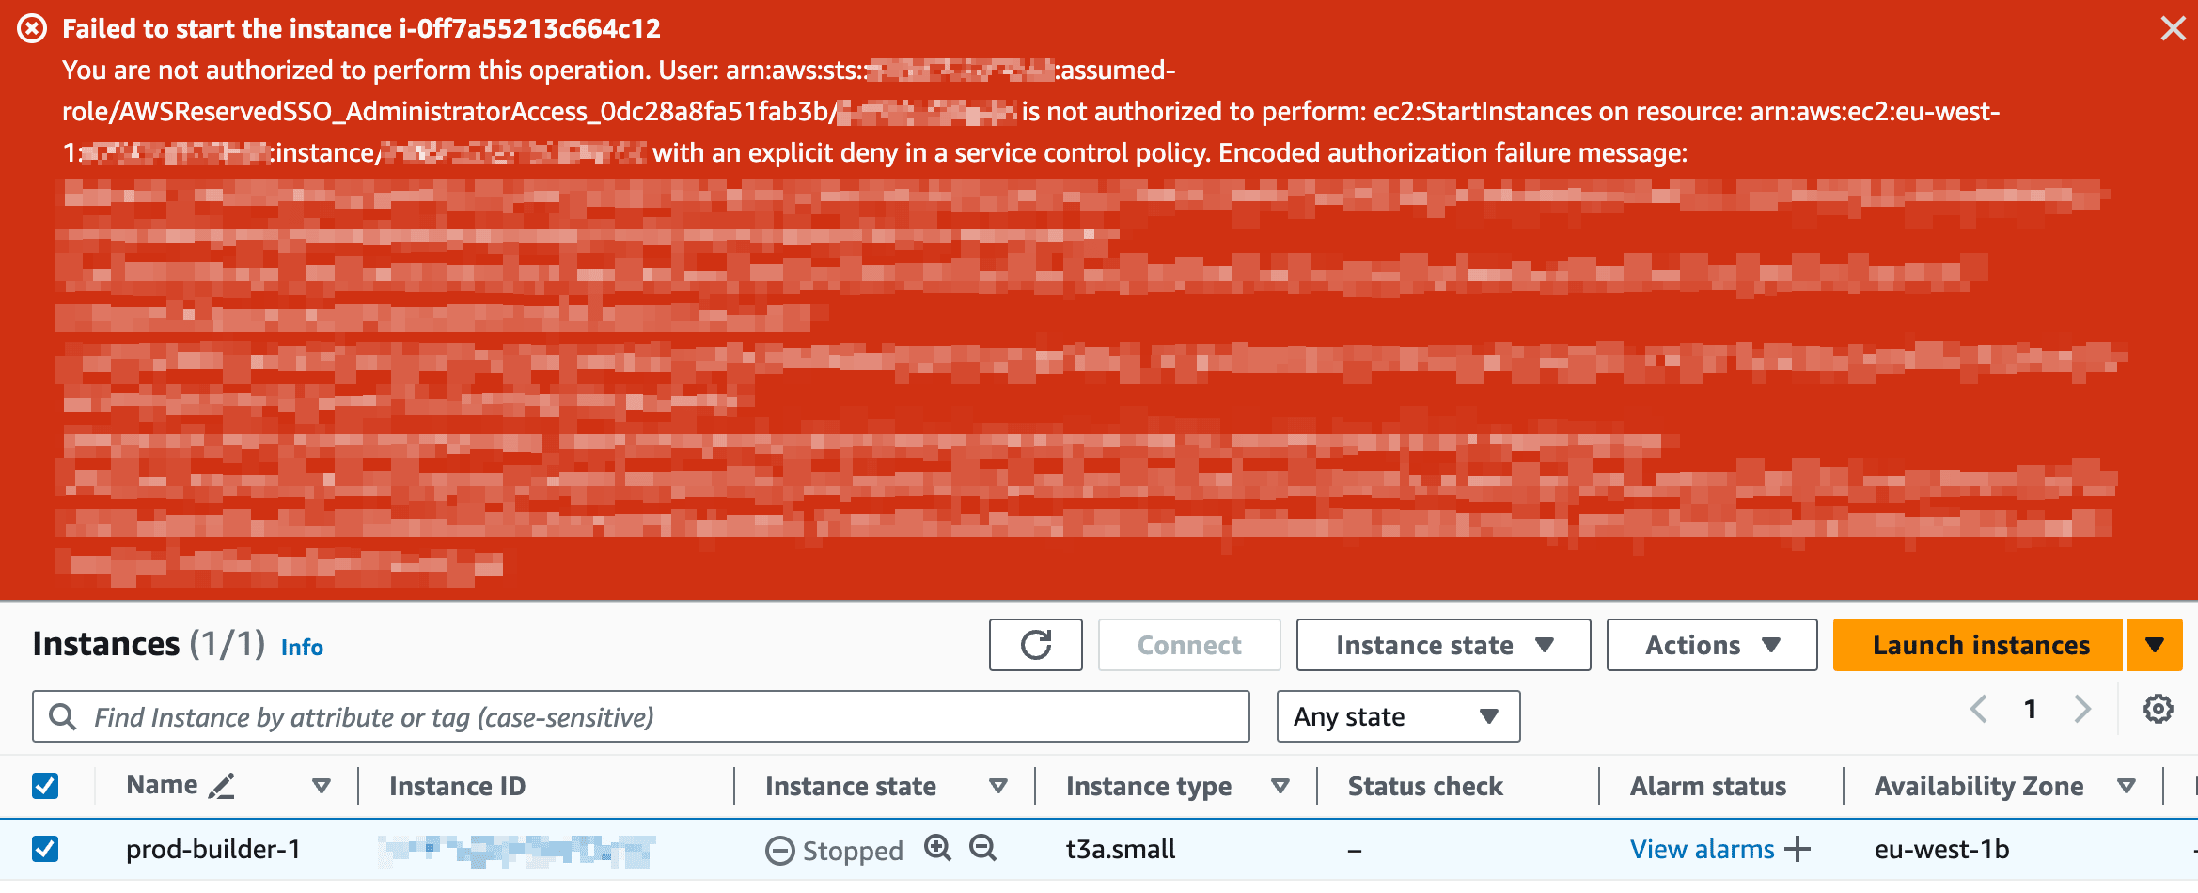
Task: Open View alarms link
Action: 1702,849
